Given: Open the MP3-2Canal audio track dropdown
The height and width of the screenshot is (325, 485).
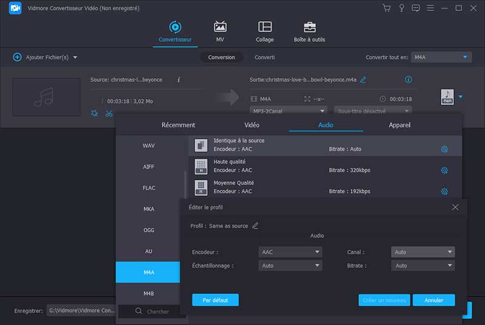Looking at the screenshot, I should [x=289, y=111].
